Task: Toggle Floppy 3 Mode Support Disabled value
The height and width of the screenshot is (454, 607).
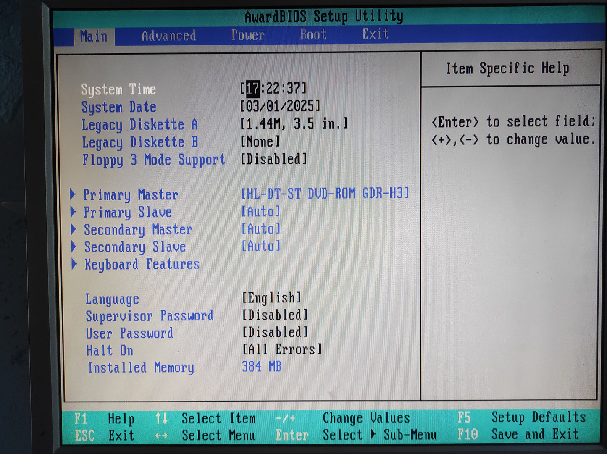Action: pyautogui.click(x=273, y=159)
